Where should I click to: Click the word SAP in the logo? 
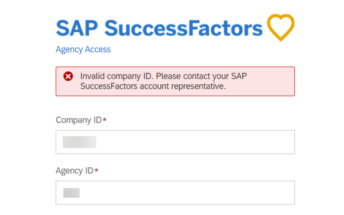[77, 28]
